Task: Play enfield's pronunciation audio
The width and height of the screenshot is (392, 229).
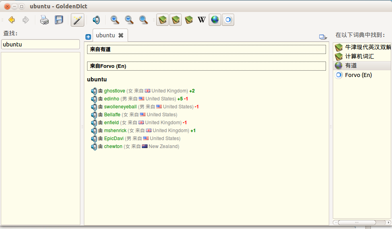Action: pyautogui.click(x=94, y=123)
